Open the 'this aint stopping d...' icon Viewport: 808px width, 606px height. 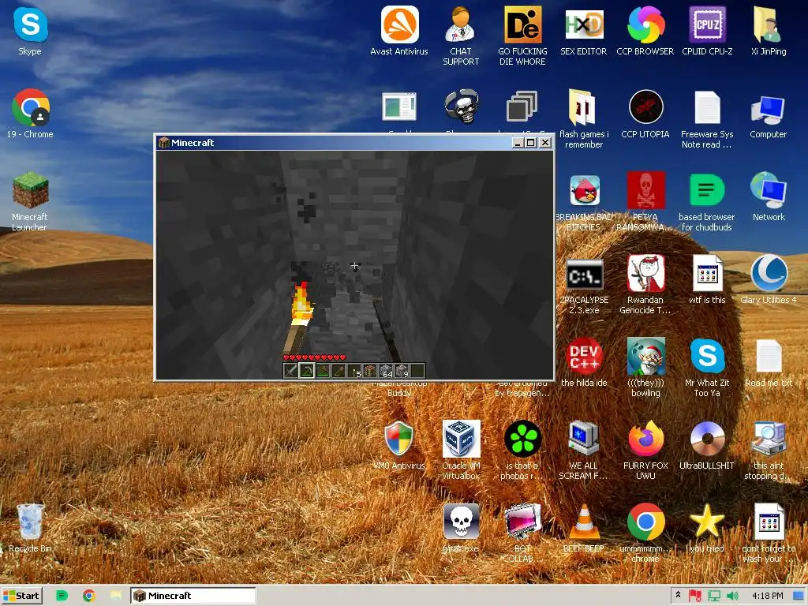(x=769, y=449)
